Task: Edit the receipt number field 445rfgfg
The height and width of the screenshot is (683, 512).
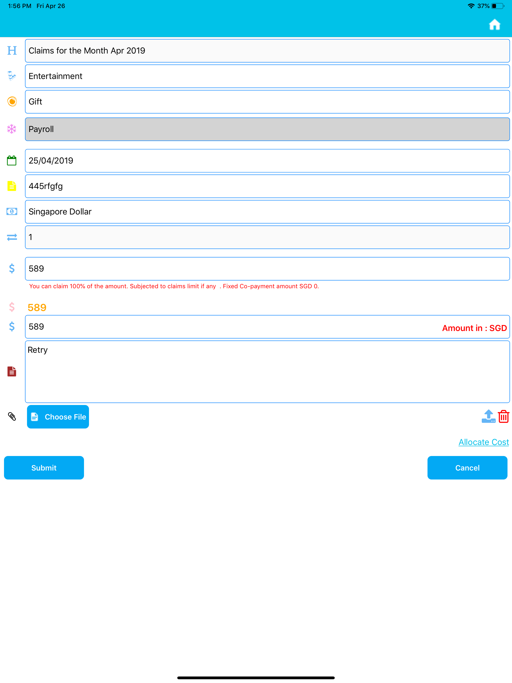Action: pos(267,186)
